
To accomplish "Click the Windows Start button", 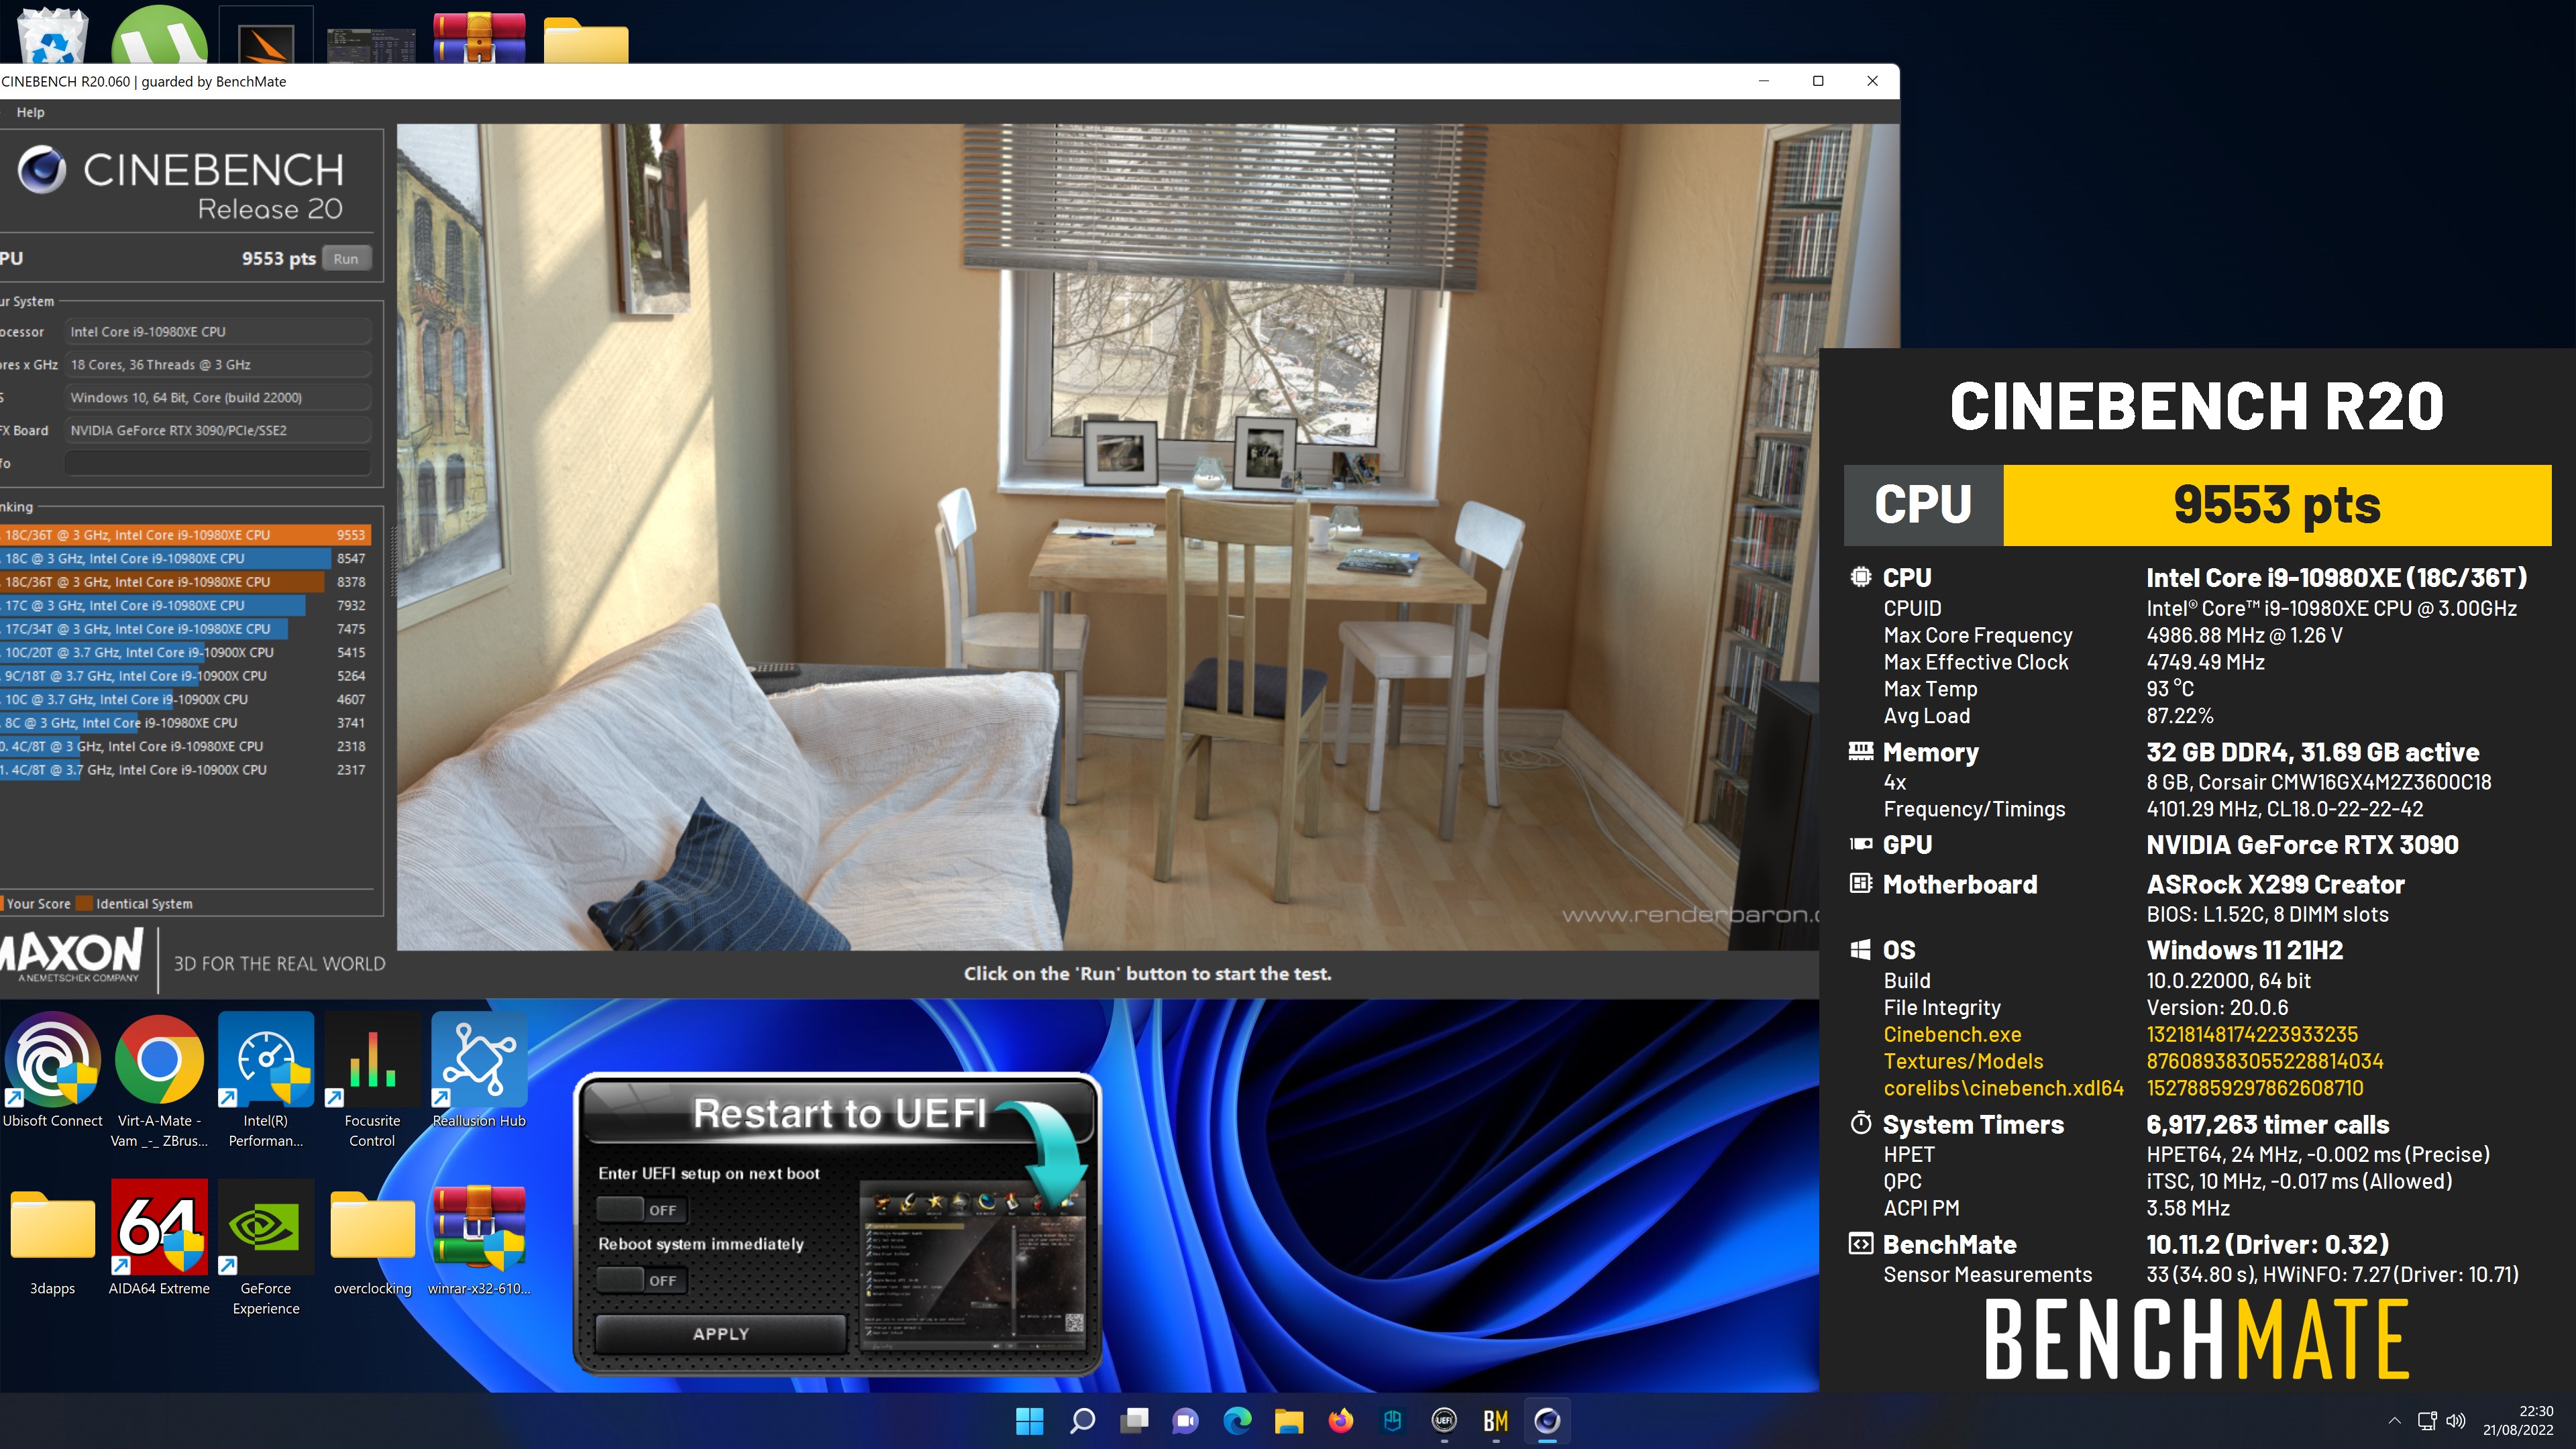I will click(1029, 1420).
